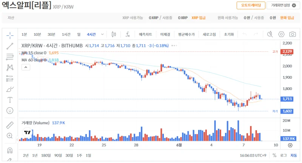Screen dimensions: 302x163
Task: Toggle 로그 logarithmic scale
Action: [x=284, y=155]
